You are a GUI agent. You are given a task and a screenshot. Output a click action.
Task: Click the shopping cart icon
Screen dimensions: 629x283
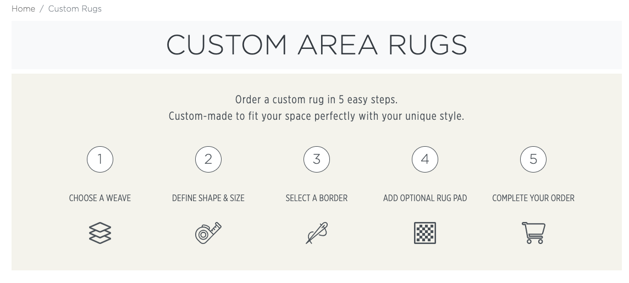pyautogui.click(x=533, y=232)
